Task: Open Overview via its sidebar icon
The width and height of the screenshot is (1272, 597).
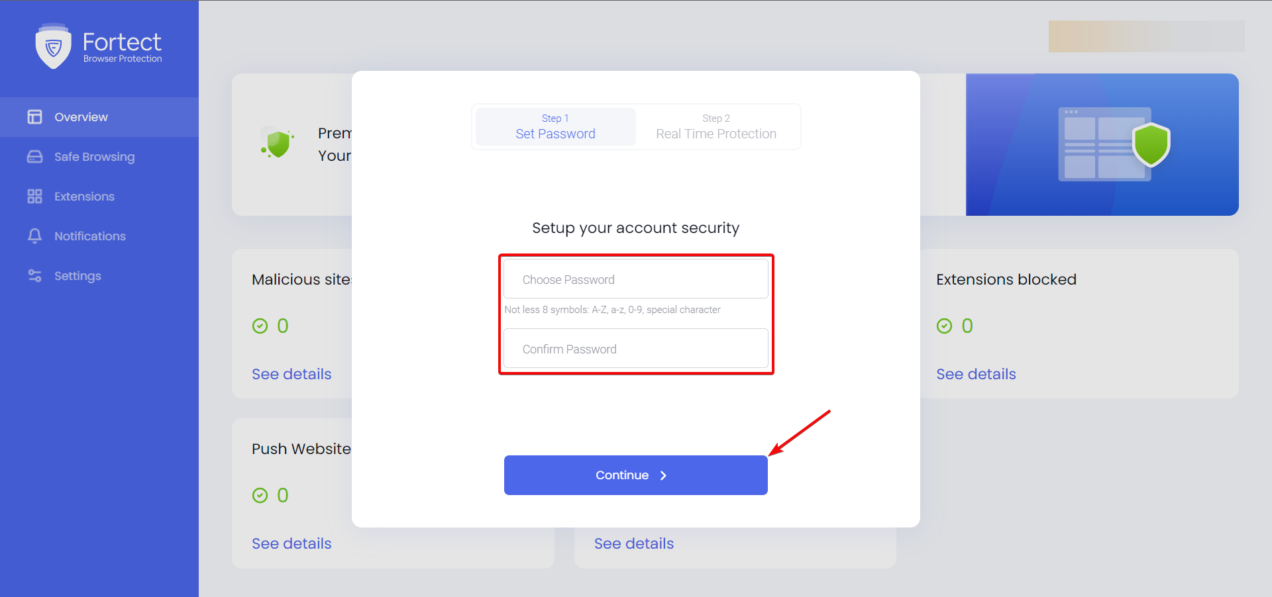Action: [x=34, y=117]
